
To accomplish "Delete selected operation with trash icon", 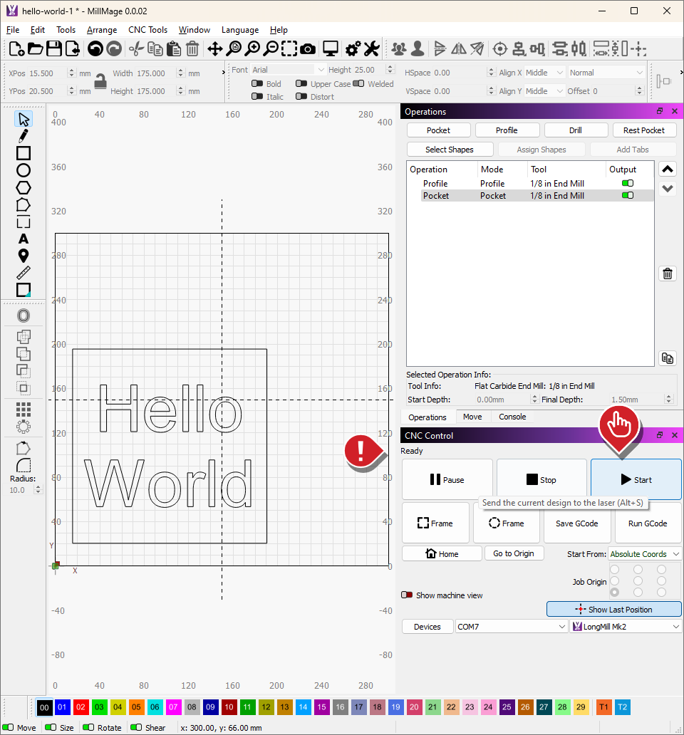I will tap(668, 273).
